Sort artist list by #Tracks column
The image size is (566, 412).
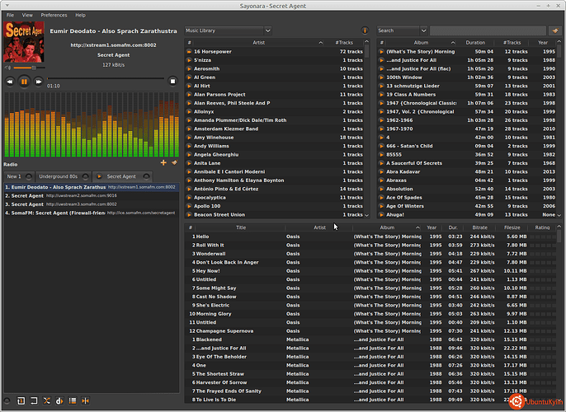[x=344, y=43]
